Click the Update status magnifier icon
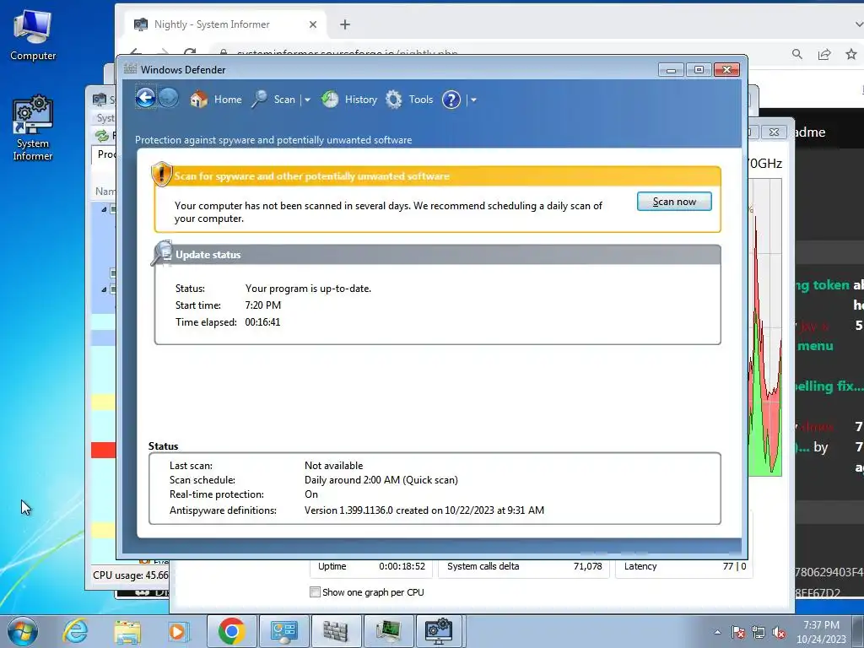The width and height of the screenshot is (864, 648). tap(162, 253)
